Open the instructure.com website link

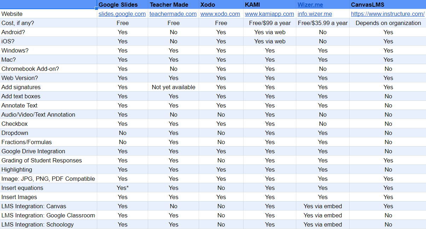tap(388, 14)
